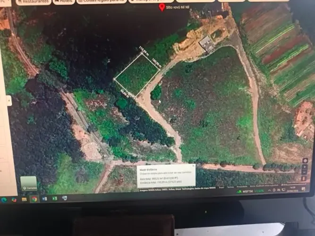Close the Medir distância popup
The image size is (315, 236).
click(193, 166)
